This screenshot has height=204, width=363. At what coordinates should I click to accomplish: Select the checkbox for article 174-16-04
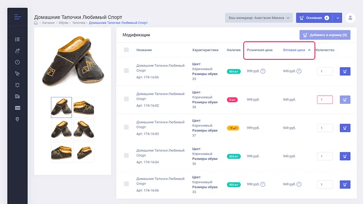click(126, 155)
